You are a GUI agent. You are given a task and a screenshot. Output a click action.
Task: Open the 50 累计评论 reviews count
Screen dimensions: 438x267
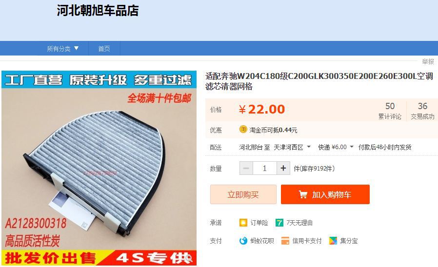(x=390, y=111)
